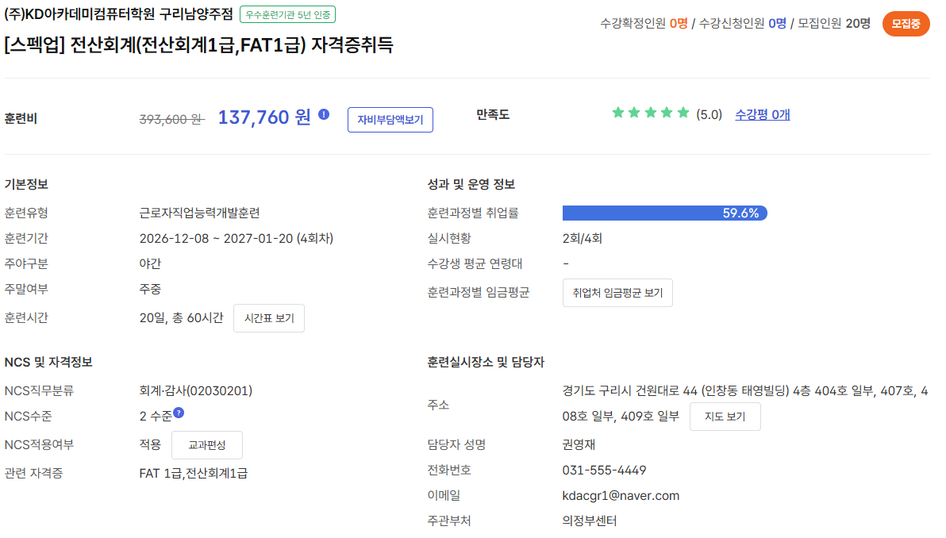Click the 우수훈련기관 5년 인증 badge

288,14
